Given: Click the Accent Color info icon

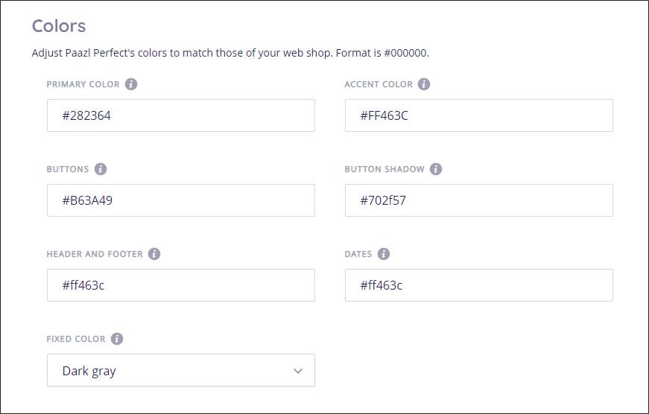Looking at the screenshot, I should pyautogui.click(x=424, y=84).
